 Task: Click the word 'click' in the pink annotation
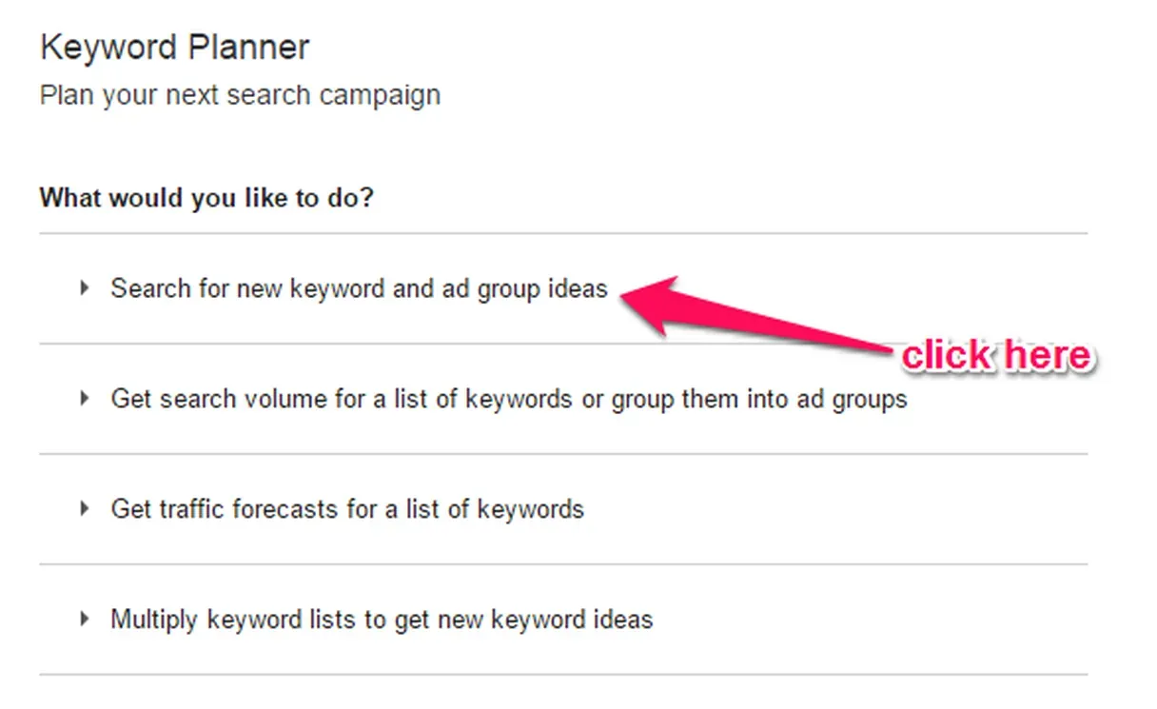tap(946, 356)
